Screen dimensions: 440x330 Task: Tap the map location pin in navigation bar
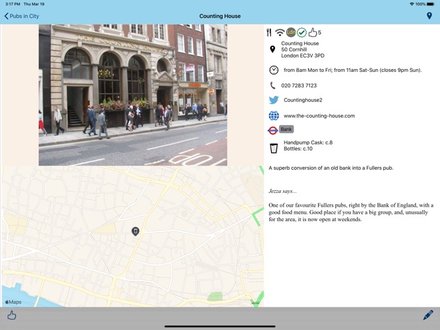click(429, 16)
